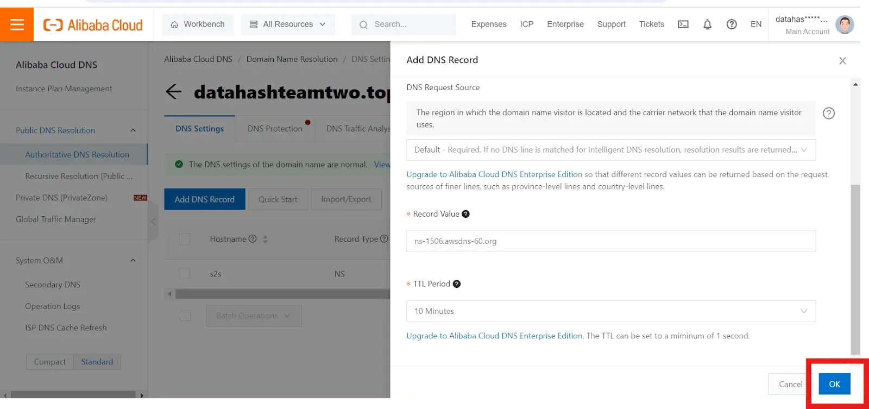Follow the Upgrade link under Request Source

[x=494, y=174]
